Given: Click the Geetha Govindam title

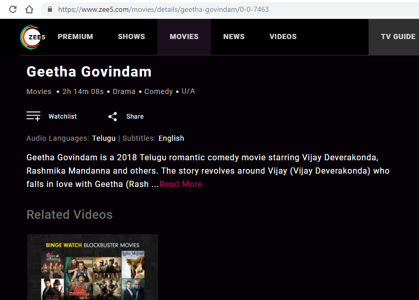Looking at the screenshot, I should (89, 71).
